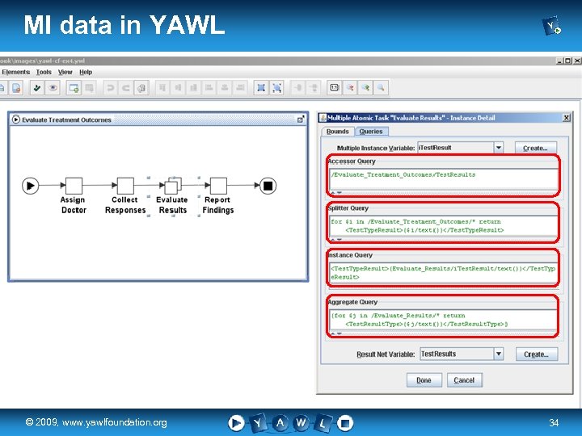Image resolution: width=582 pixels, height=436 pixels.
Task: Click the Report Findings label
Action: click(x=218, y=204)
